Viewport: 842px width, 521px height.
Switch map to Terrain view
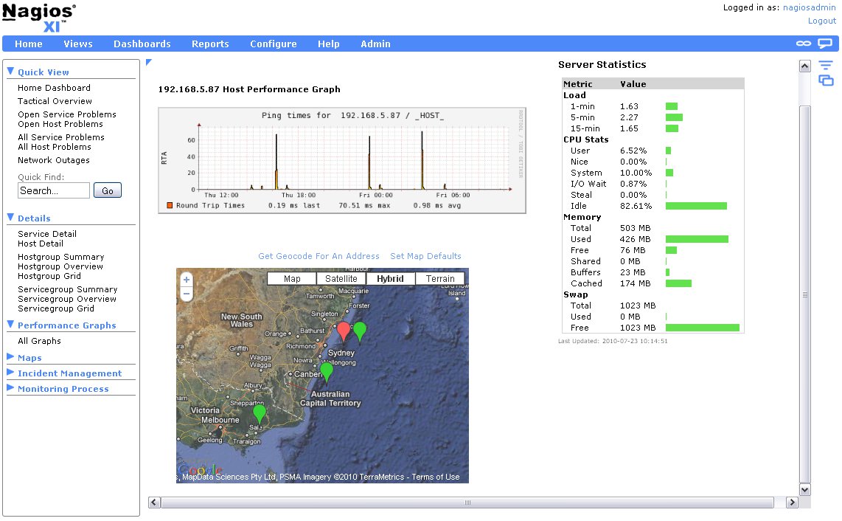tap(440, 278)
